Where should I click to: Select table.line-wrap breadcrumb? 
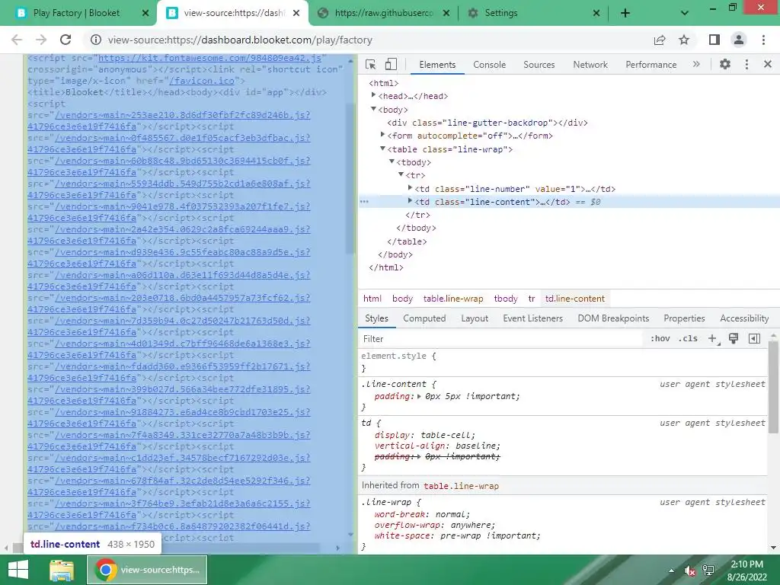click(x=453, y=299)
